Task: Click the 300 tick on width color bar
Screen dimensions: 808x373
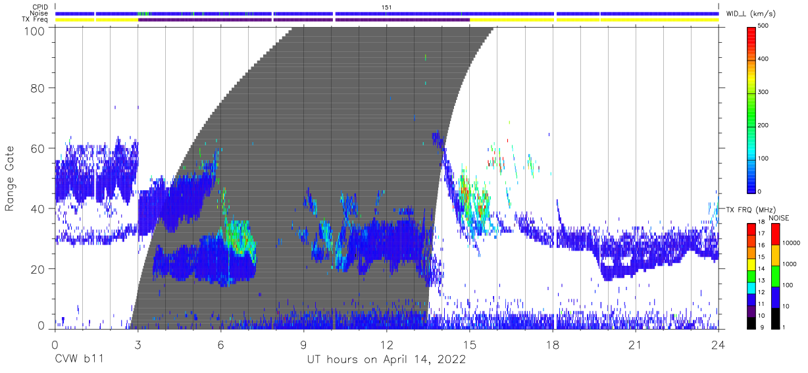Action: coord(763,92)
